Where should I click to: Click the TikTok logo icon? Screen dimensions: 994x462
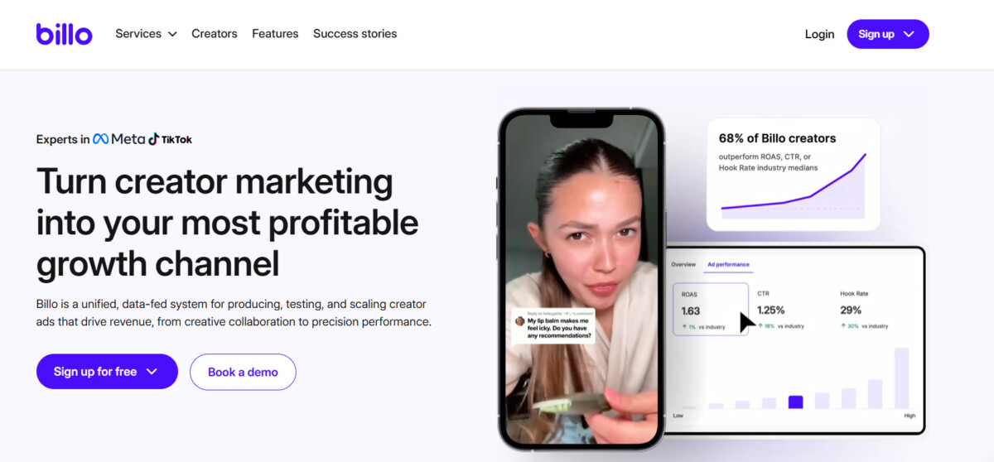click(x=153, y=139)
